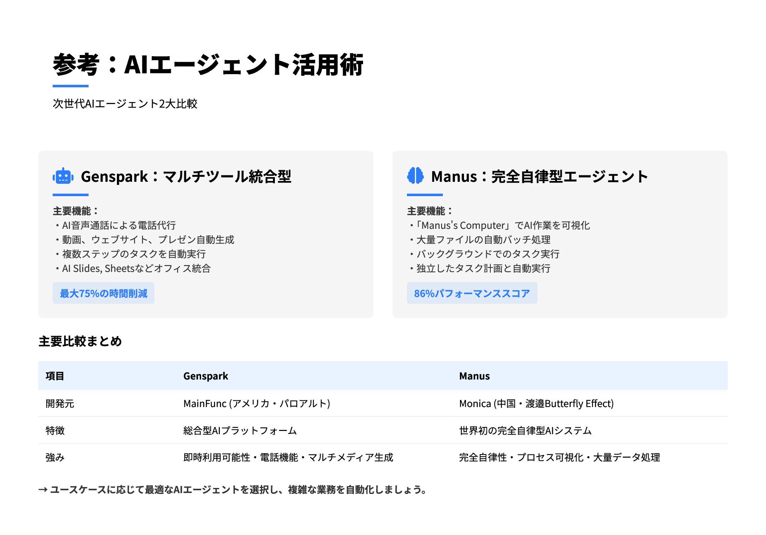Click the 項目 table header
Image resolution: width=766 pixels, height=535 pixels.
[x=55, y=376]
